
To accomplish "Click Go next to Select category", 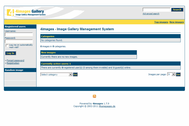I will tap(75, 75).
